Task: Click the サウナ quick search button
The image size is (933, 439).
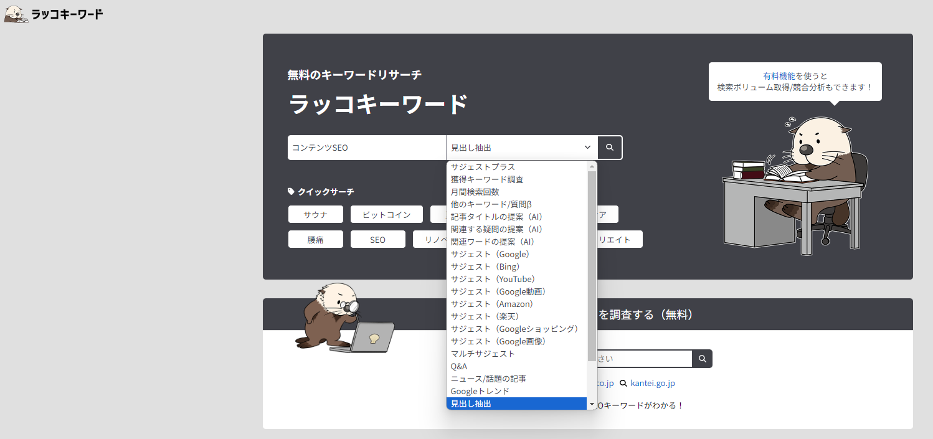Action: (316, 214)
